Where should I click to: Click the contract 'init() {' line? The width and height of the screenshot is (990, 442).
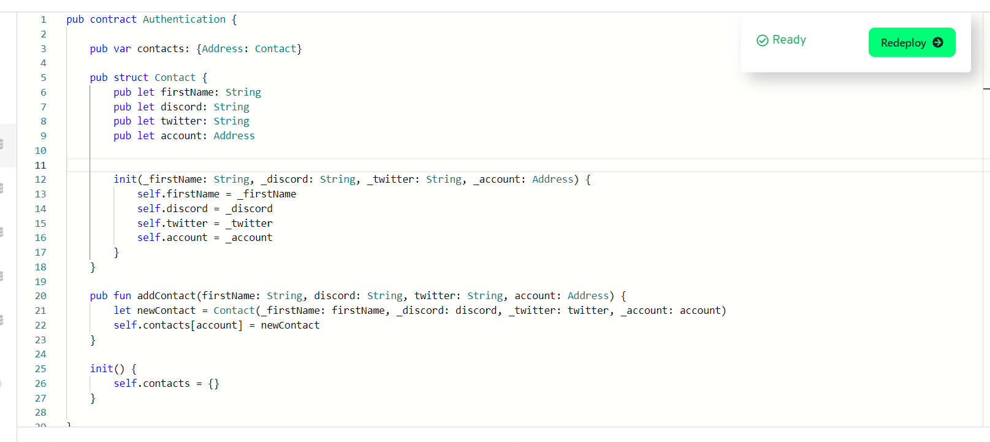(113, 369)
